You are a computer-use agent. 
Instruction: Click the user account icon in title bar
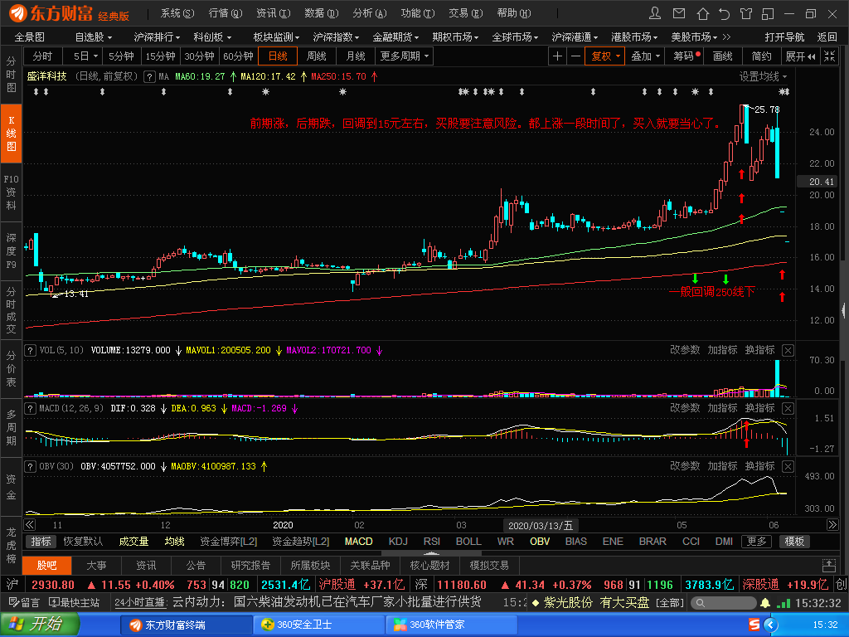click(656, 13)
